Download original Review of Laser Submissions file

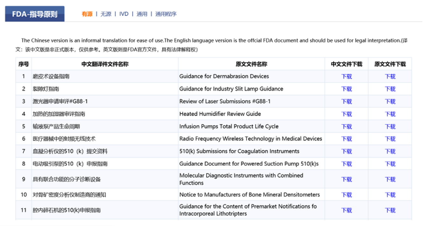point(390,102)
